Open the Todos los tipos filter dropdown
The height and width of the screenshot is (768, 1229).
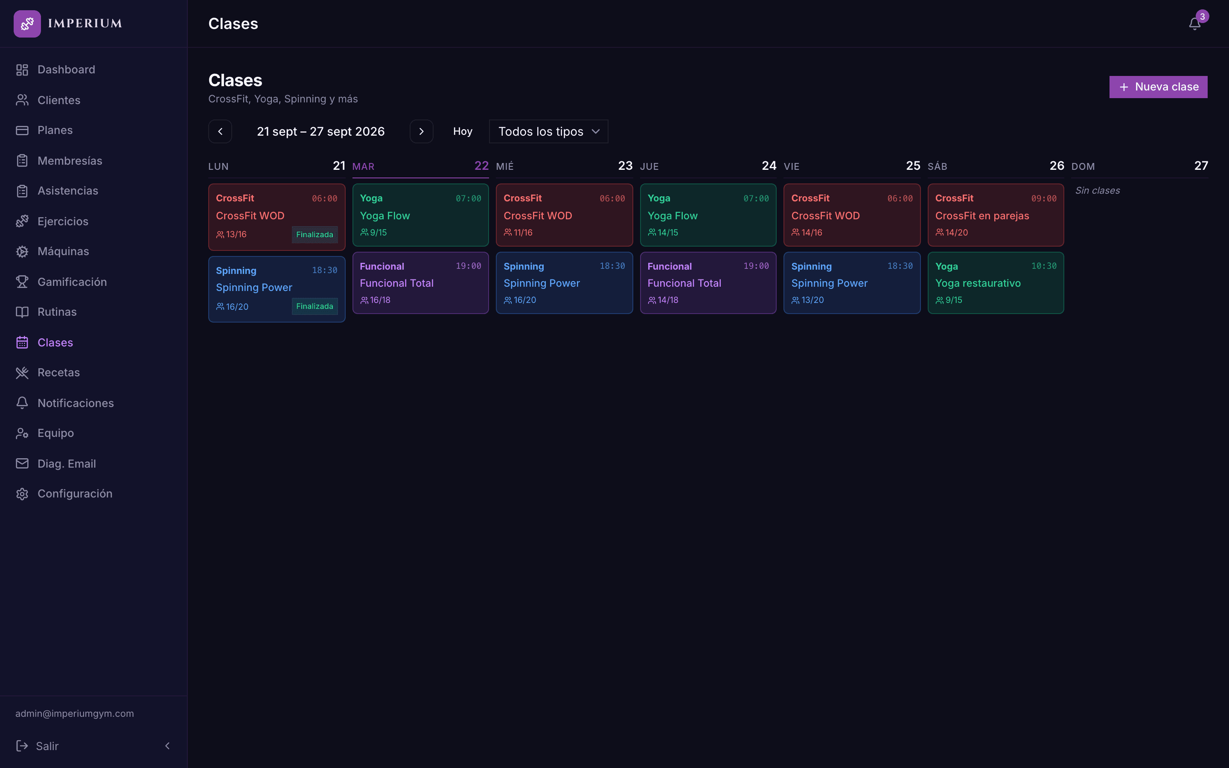548,131
